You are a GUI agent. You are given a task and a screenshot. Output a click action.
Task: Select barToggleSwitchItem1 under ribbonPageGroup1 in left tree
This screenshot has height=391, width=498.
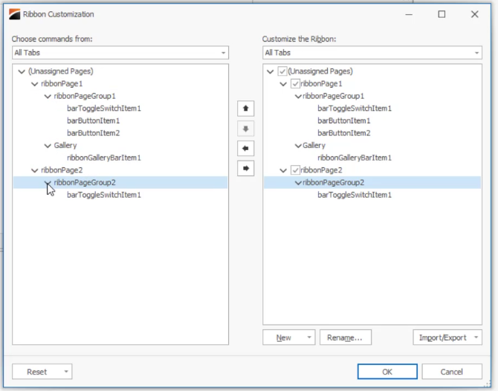[x=104, y=109]
